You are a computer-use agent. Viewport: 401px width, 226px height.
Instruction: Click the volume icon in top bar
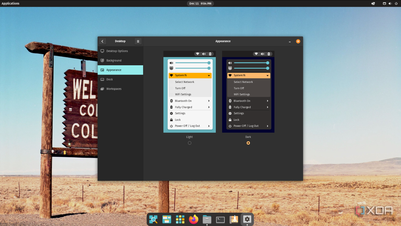tap(390, 4)
